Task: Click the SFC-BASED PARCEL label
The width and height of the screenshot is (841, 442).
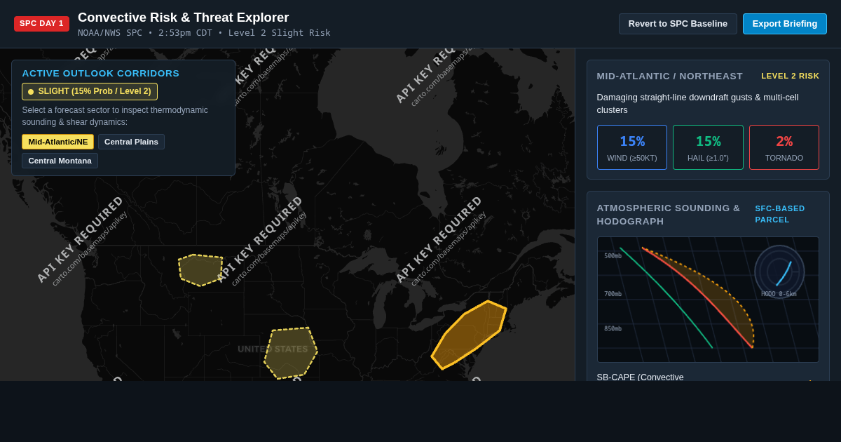Action: (x=780, y=214)
